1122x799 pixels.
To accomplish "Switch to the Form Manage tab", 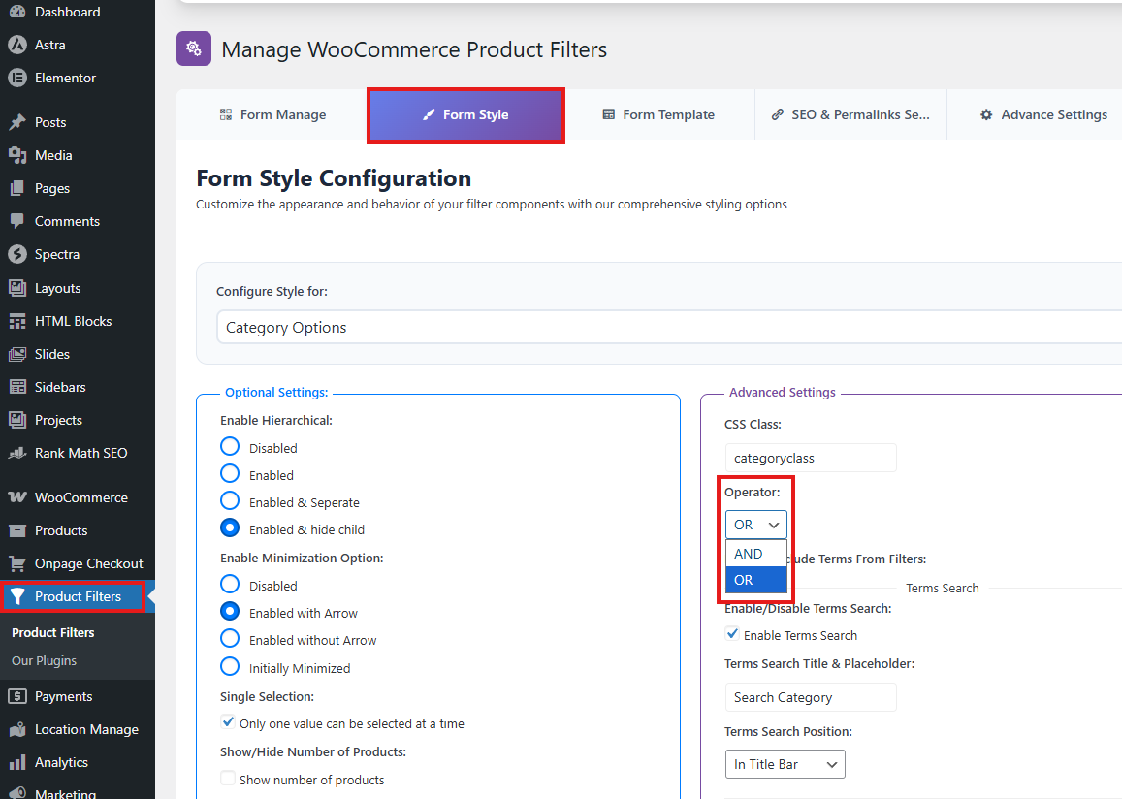I will click(272, 114).
